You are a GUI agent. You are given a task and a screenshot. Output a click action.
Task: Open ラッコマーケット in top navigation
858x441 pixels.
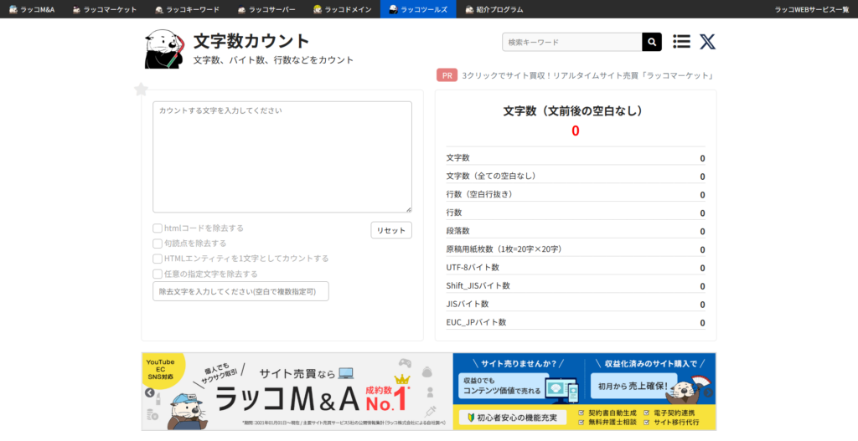[105, 9]
